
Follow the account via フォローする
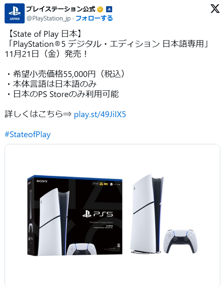coord(94,18)
